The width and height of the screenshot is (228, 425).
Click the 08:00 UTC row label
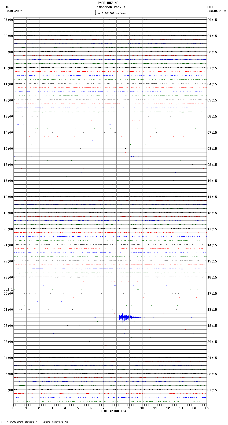[8, 36]
